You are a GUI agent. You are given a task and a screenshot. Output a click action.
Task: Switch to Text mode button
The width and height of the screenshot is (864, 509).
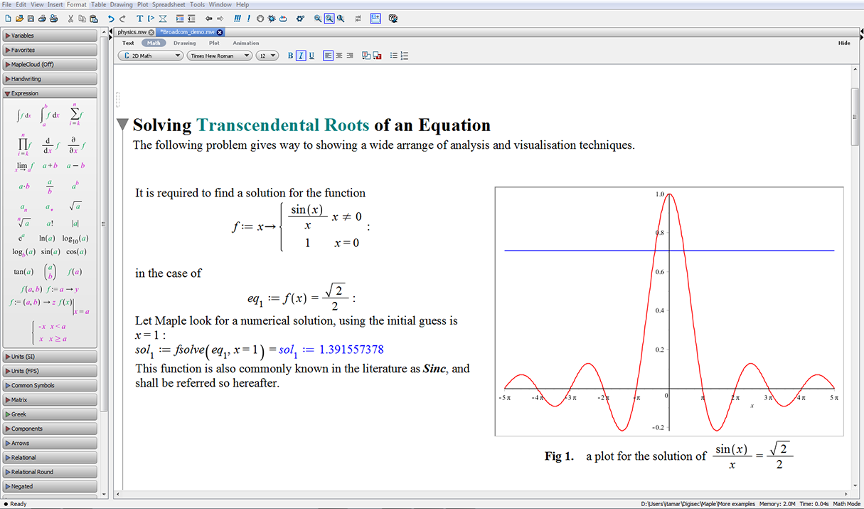(x=128, y=43)
